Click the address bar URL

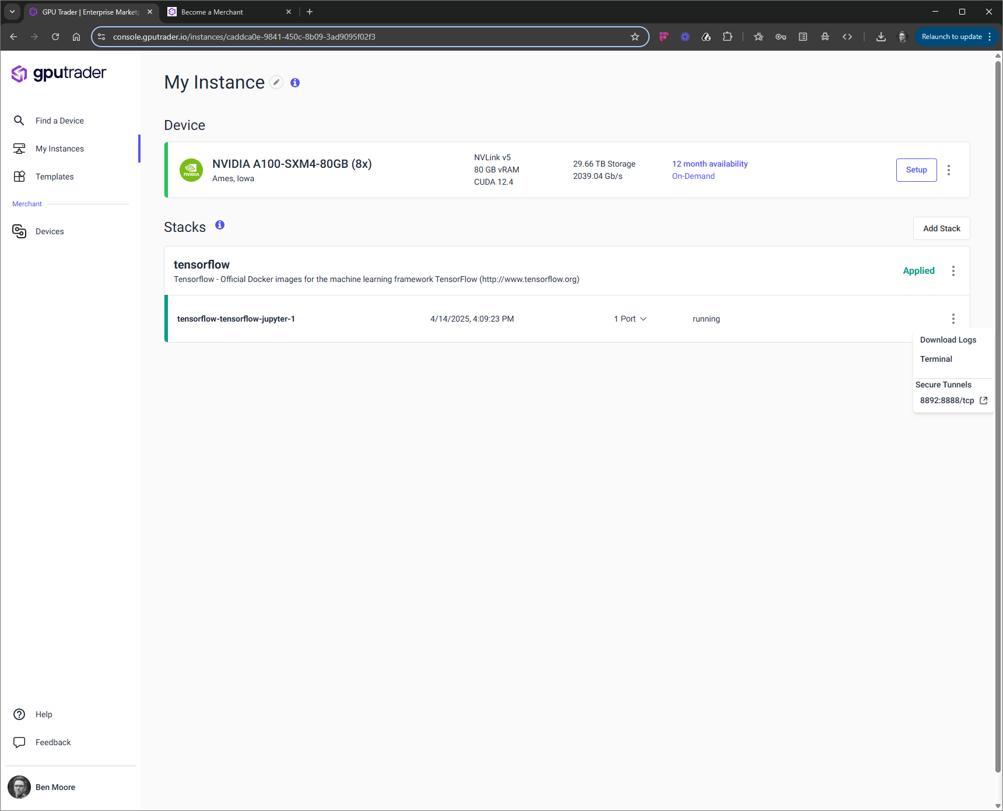[x=244, y=37]
